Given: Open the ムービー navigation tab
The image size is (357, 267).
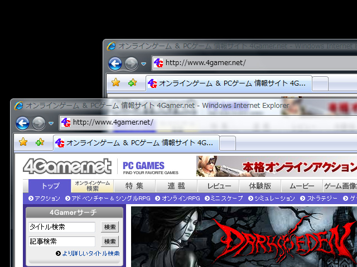Looking at the screenshot, I should click(x=302, y=186).
